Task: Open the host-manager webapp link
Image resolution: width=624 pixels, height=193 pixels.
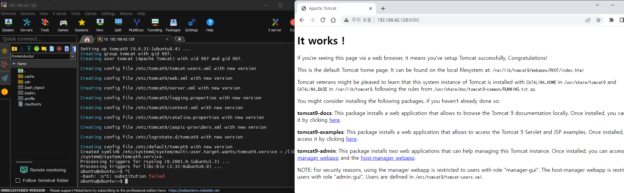Action: click(x=388, y=158)
